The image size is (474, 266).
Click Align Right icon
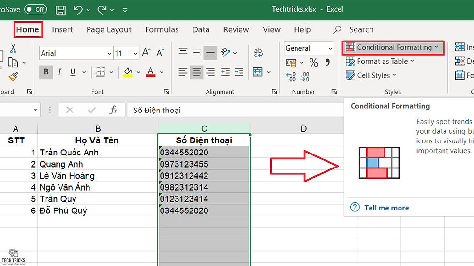[x=210, y=72]
